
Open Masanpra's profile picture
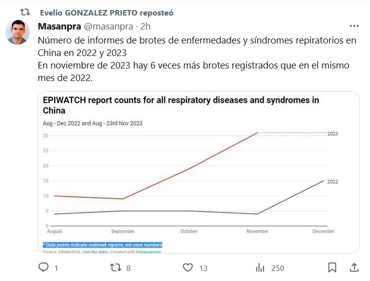tap(18, 32)
